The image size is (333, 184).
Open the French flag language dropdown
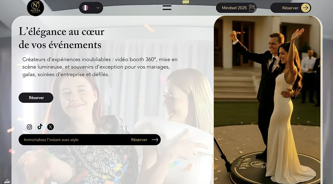coord(91,8)
